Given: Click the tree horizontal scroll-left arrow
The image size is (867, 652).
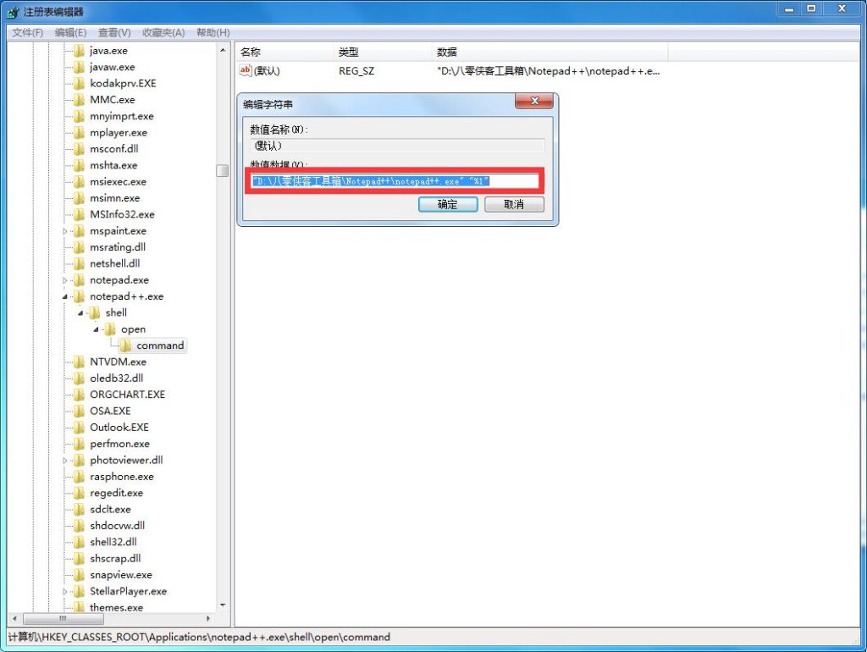Looking at the screenshot, I should click(15, 618).
